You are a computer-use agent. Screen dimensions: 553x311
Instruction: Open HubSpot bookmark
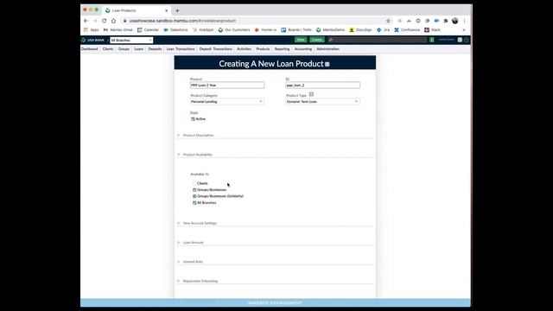203,30
